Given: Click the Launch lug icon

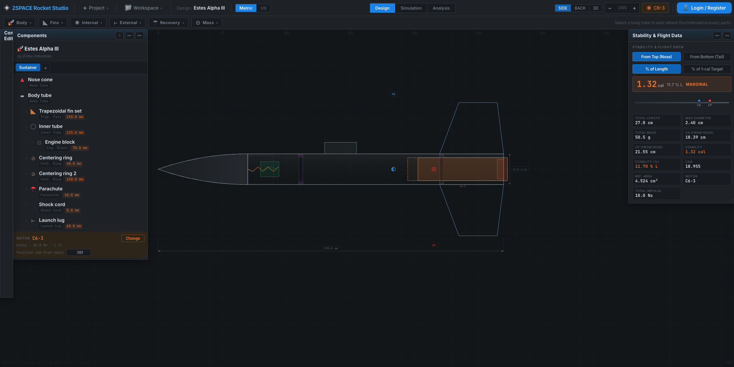Looking at the screenshot, I should tap(33, 221).
